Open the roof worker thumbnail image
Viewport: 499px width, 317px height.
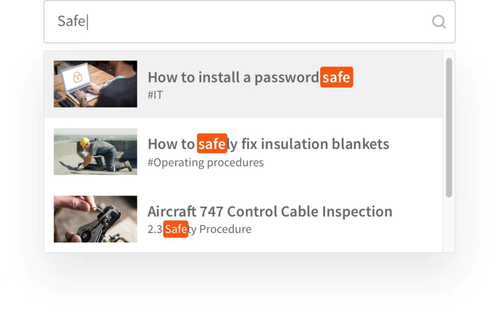(96, 151)
